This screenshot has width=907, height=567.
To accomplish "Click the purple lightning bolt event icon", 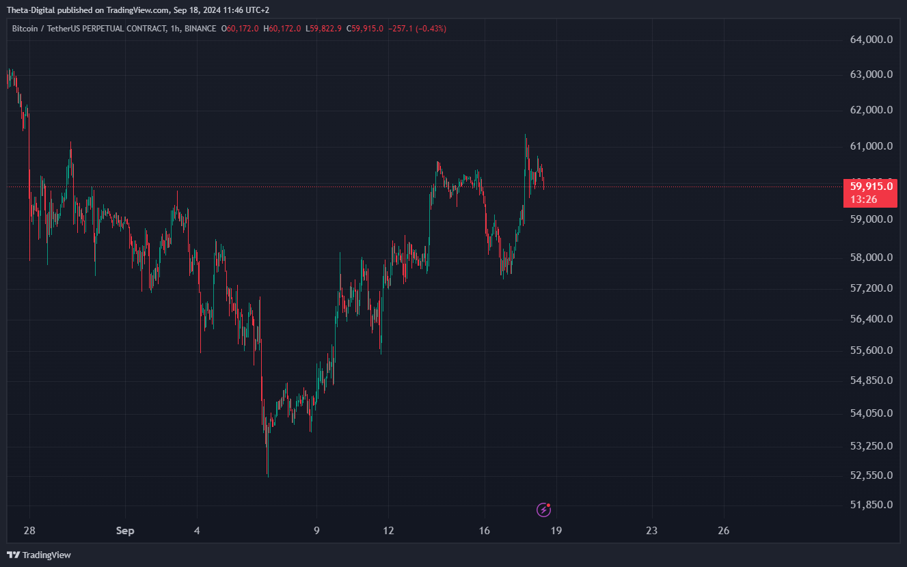I will [543, 510].
